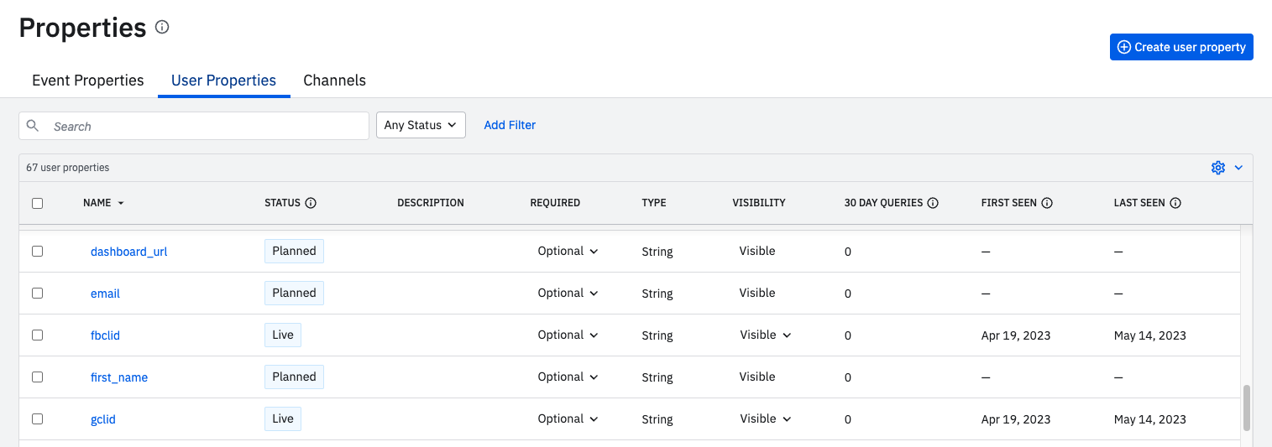The image size is (1272, 447).
Task: Click First Seen column info icon
Action: click(x=1047, y=203)
